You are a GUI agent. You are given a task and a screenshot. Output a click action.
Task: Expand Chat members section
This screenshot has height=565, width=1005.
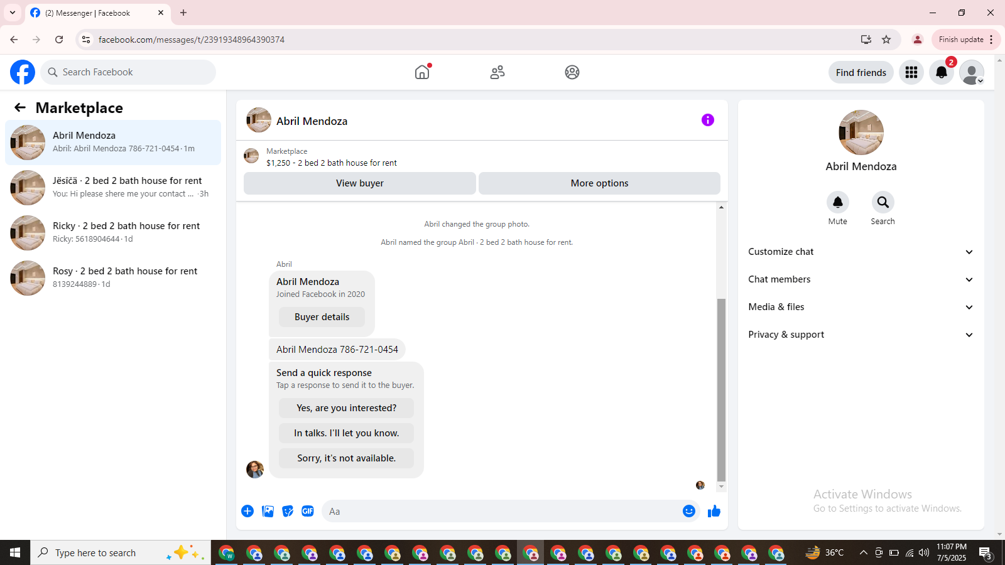tap(861, 279)
